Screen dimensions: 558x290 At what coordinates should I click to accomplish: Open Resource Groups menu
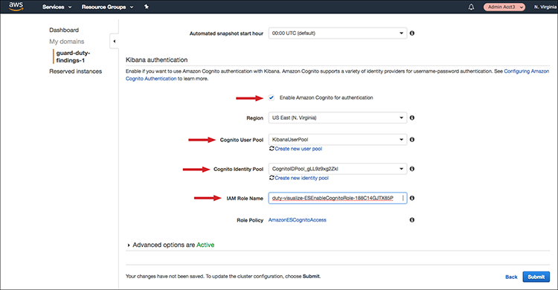tap(107, 7)
